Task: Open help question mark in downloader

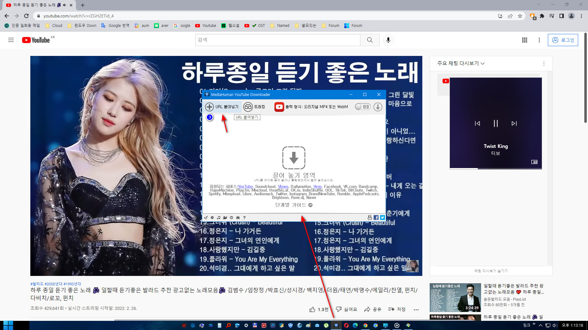Action: 244,218
